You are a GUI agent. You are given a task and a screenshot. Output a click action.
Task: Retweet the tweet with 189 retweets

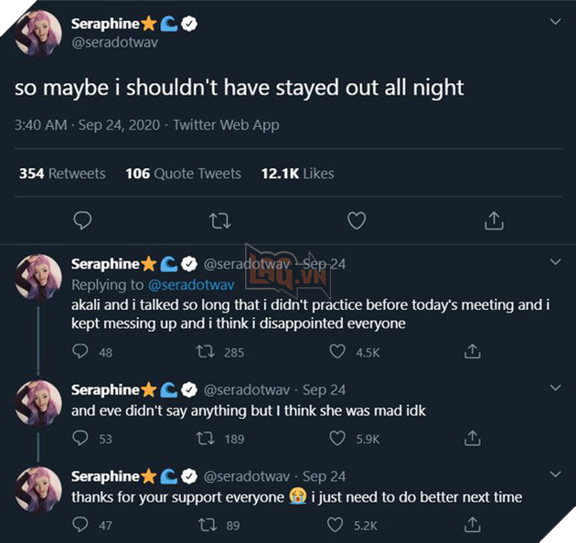coord(208,438)
